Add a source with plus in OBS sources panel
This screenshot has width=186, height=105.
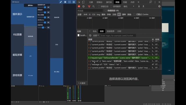40,102
